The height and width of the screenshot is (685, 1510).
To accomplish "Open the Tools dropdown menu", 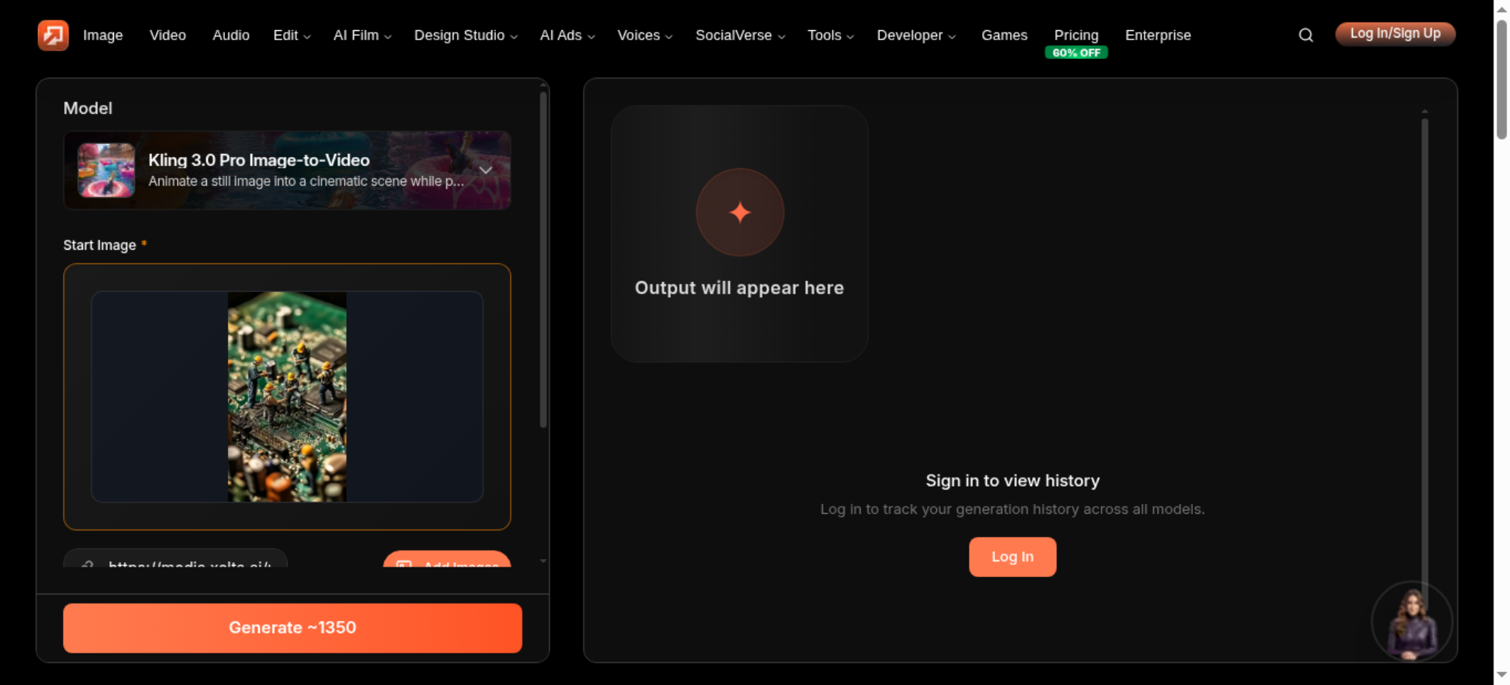I will pyautogui.click(x=830, y=35).
